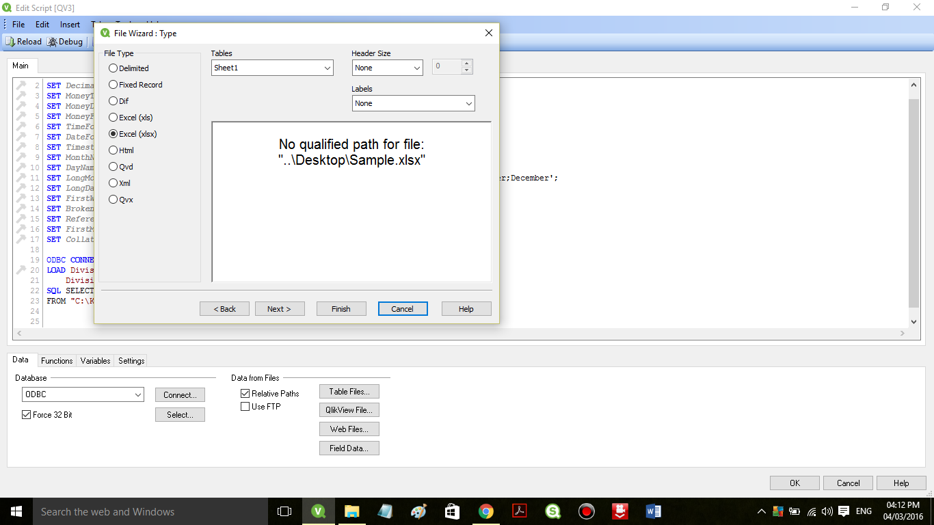Cancel the File Wizard dialog
This screenshot has width=934, height=525.
click(403, 309)
